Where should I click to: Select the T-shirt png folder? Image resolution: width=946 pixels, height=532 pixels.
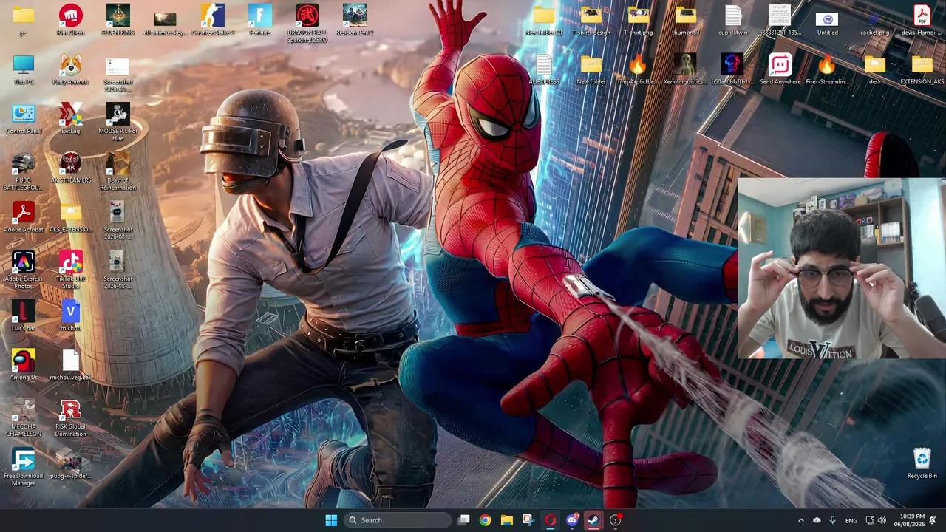pyautogui.click(x=638, y=20)
